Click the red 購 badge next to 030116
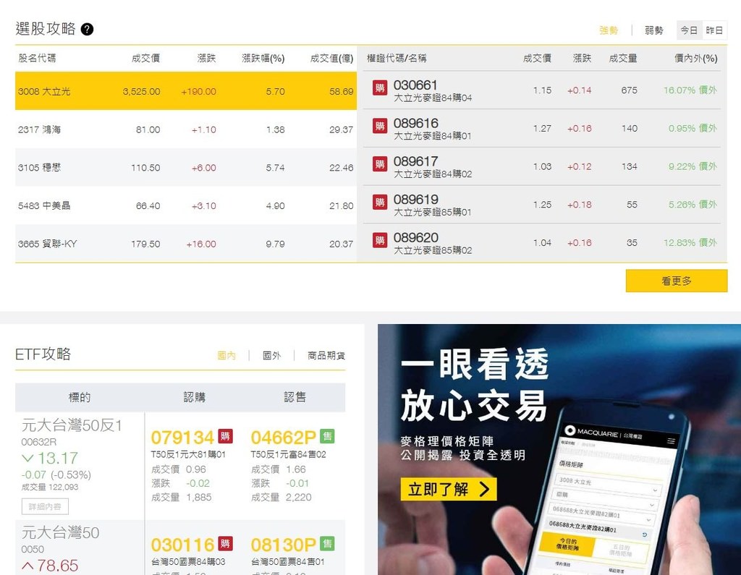741x575 pixels. coord(226,543)
